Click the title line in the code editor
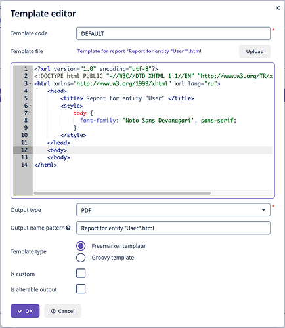The width and height of the screenshot is (285, 328). coord(127,98)
